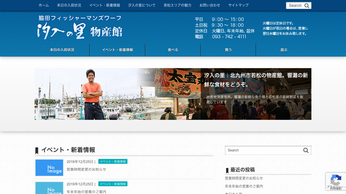Click the hero banner image with fisherman
This screenshot has height=194, width=346.
(173, 94)
